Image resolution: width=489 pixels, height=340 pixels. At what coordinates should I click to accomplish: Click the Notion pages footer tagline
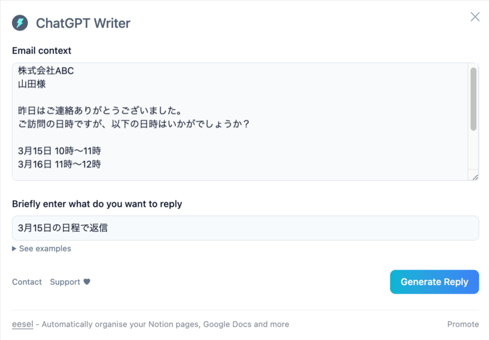coord(165,324)
